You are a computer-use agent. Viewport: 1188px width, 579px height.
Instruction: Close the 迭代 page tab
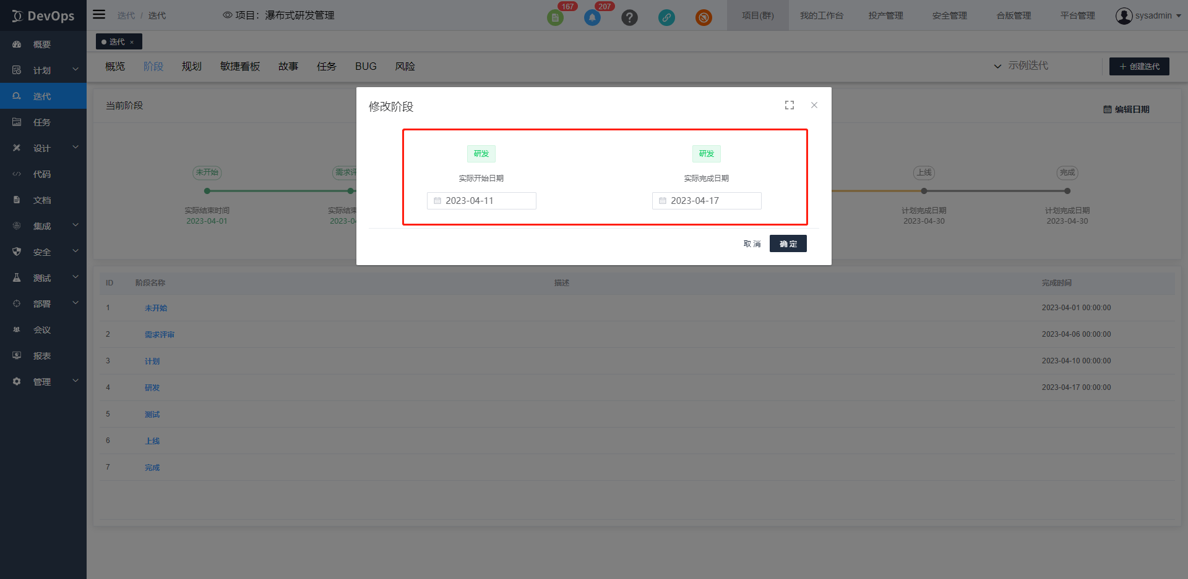[132, 42]
